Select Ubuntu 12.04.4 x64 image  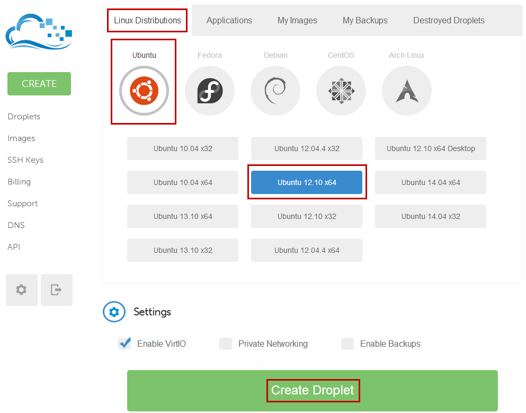(307, 250)
